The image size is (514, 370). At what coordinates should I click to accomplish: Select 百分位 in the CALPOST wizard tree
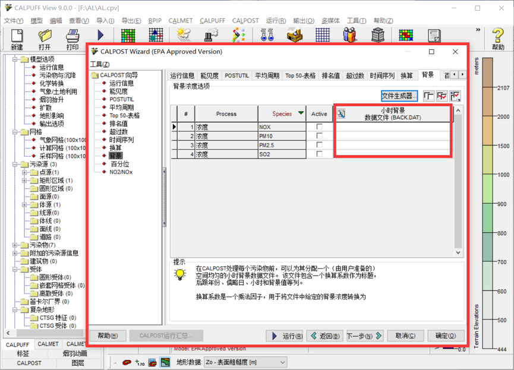[x=119, y=164]
